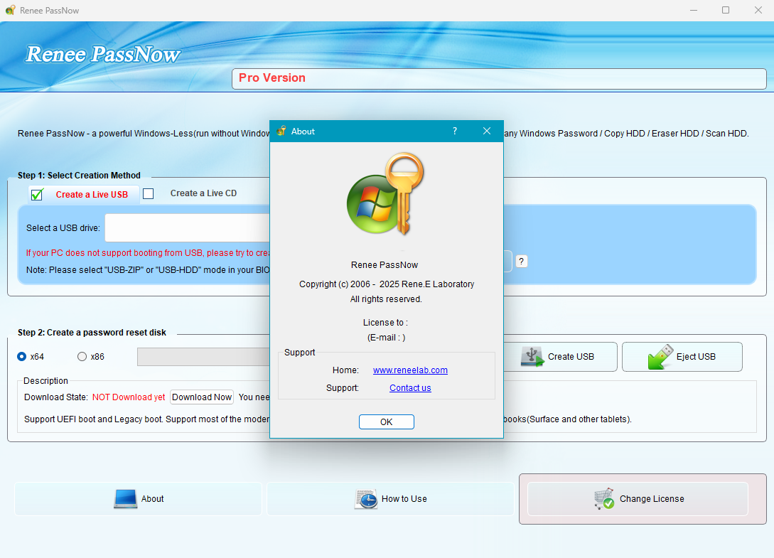This screenshot has width=774, height=558.
Task: Click the Eject USB button
Action: tap(682, 357)
